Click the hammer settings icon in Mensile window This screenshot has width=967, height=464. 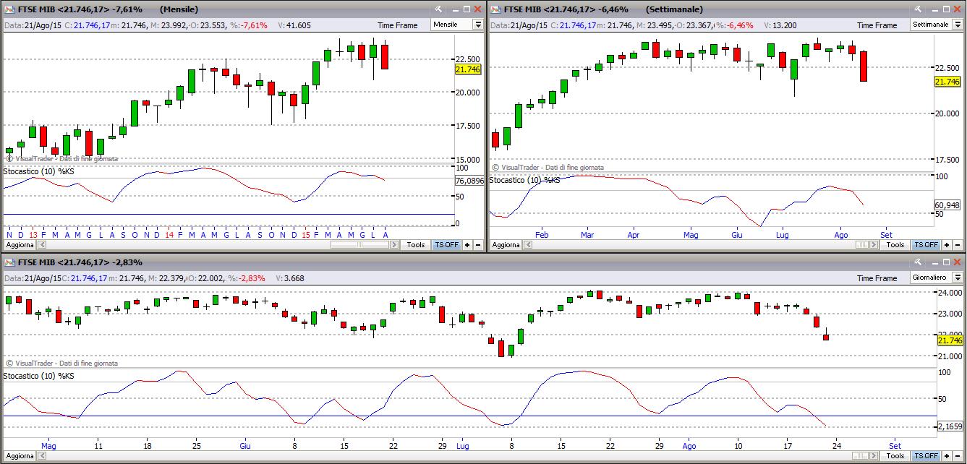pyautogui.click(x=438, y=9)
